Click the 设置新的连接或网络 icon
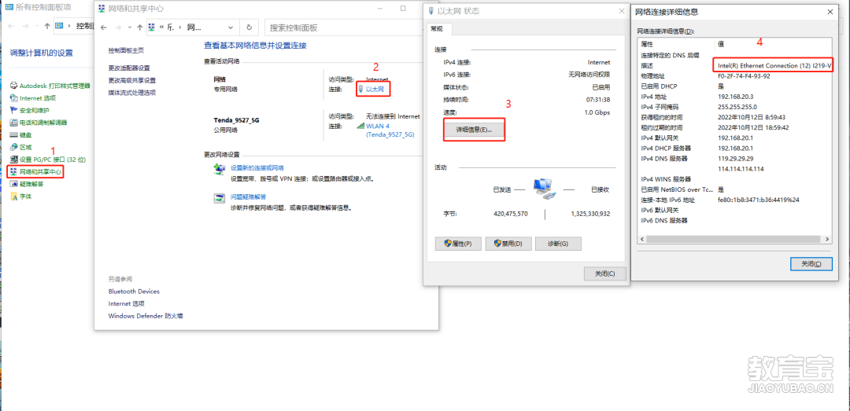The height and width of the screenshot is (411, 850). click(x=219, y=170)
